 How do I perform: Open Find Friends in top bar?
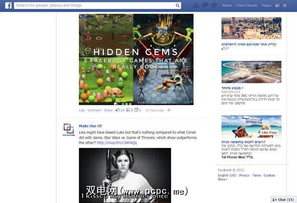point(247,6)
